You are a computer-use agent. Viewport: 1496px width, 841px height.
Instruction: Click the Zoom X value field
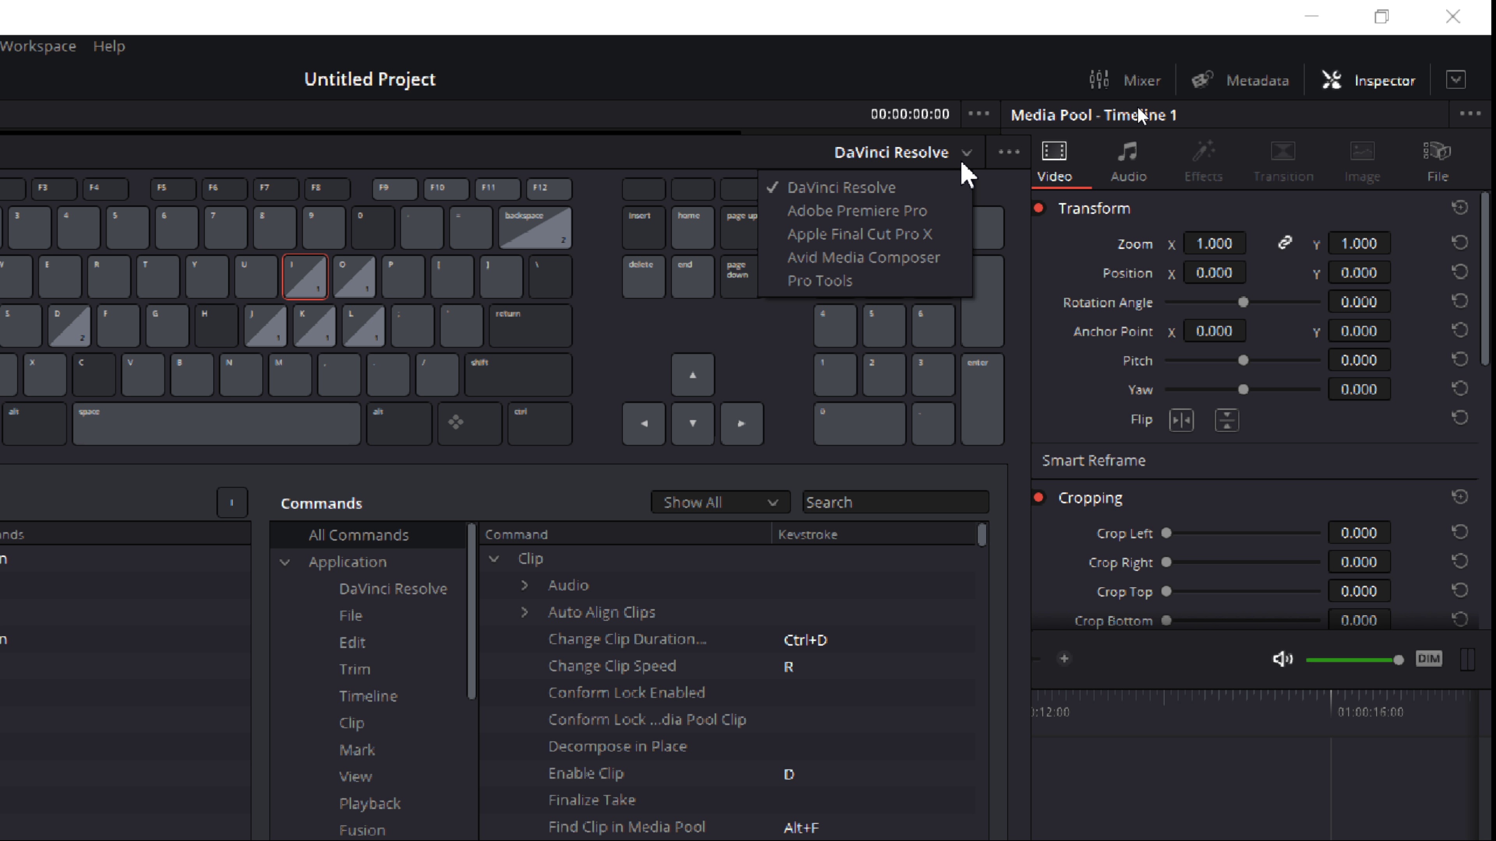[1214, 243]
